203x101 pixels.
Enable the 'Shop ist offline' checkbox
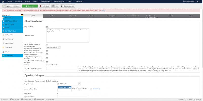(x=47, y=27)
